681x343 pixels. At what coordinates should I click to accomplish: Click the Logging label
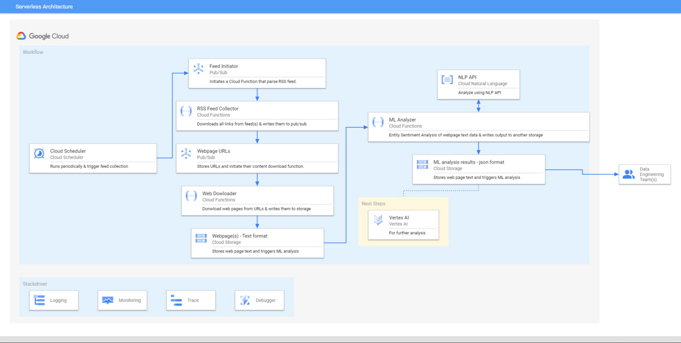click(x=58, y=300)
